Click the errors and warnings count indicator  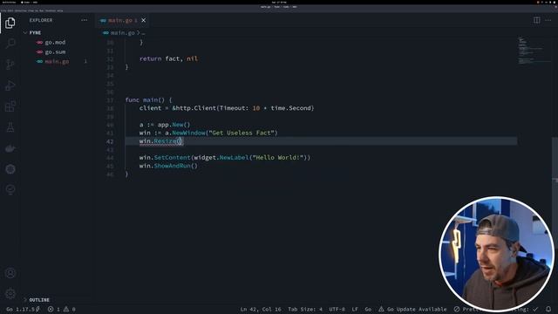[x=62, y=309]
